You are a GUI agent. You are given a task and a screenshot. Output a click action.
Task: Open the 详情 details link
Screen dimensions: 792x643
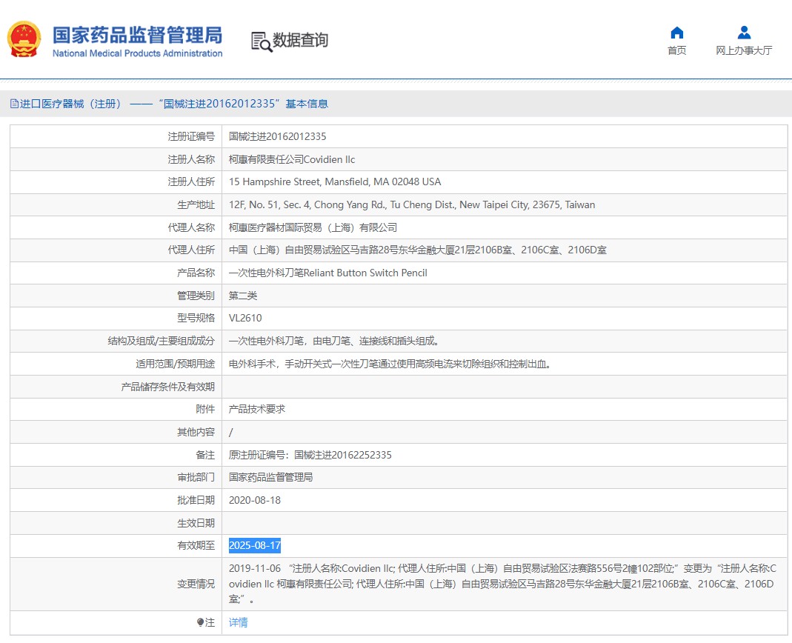tap(238, 622)
